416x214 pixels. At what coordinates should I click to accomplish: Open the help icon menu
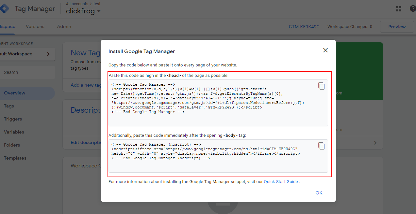[412, 9]
